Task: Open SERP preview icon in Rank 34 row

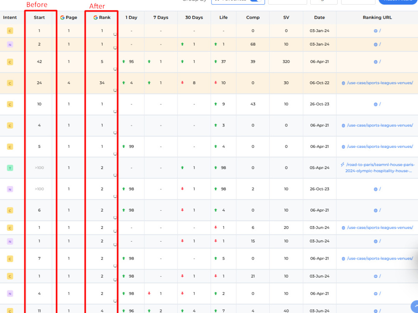Action: [115, 90]
